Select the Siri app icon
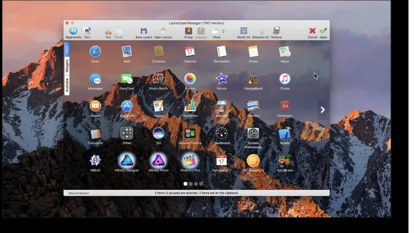 pos(158,133)
